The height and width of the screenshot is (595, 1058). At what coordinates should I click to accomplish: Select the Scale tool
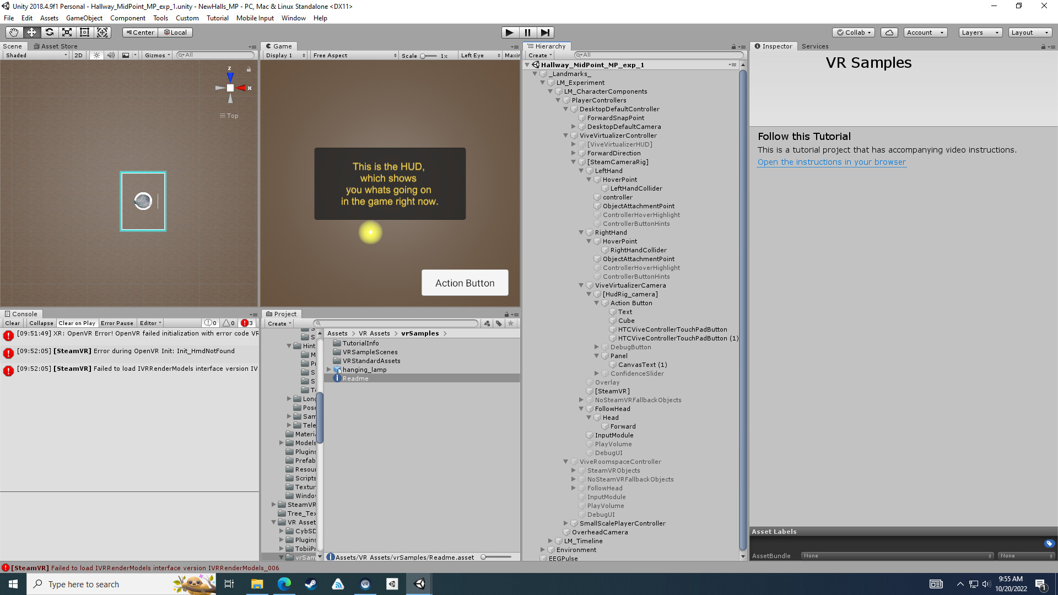click(67, 32)
